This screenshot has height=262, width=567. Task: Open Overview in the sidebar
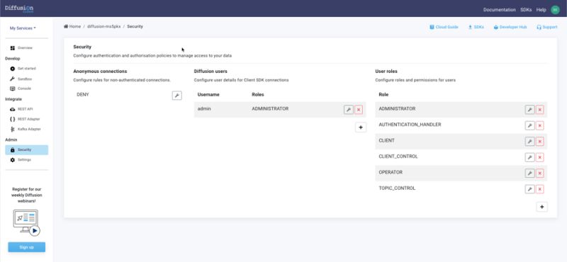tap(22, 48)
